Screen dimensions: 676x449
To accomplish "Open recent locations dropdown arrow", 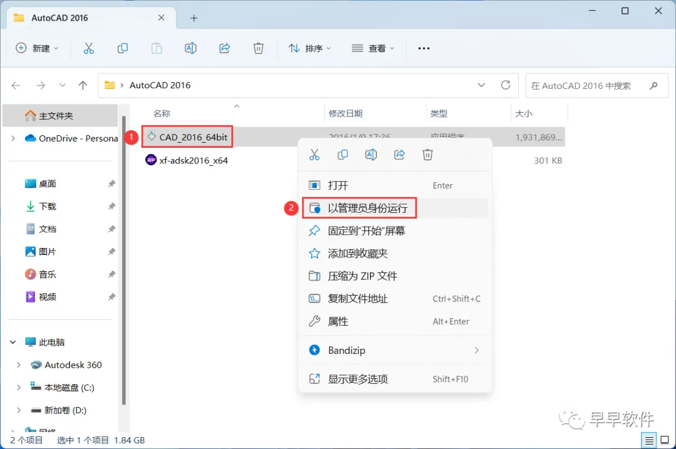I will pyautogui.click(x=63, y=85).
